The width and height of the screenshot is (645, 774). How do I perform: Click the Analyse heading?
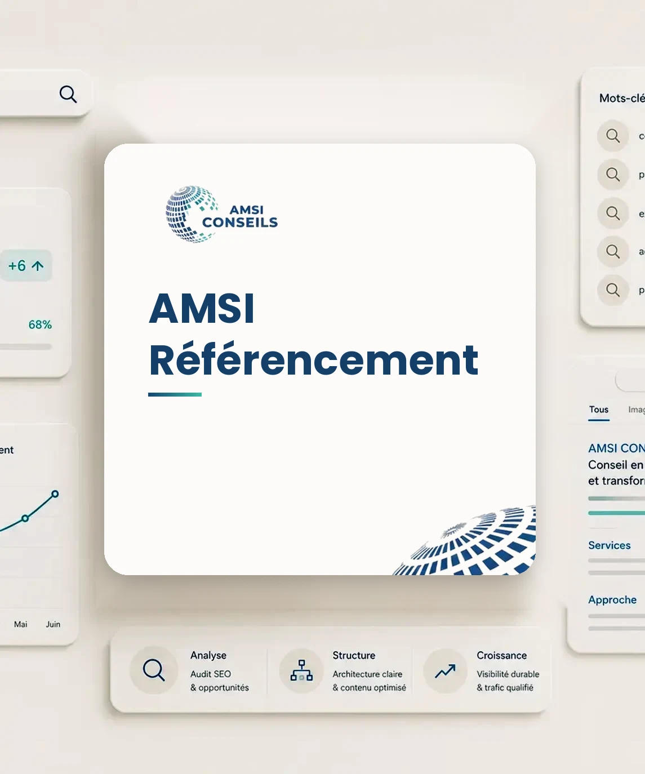click(x=208, y=655)
